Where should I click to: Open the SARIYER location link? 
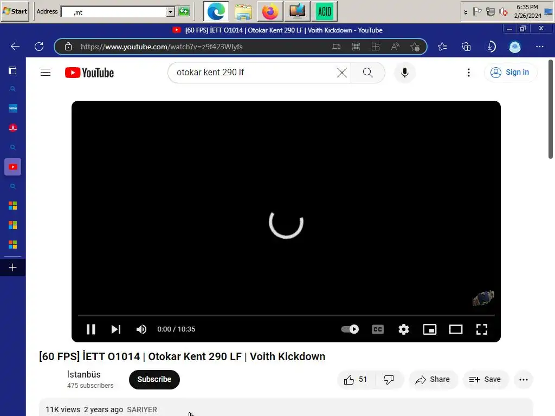pyautogui.click(x=142, y=409)
